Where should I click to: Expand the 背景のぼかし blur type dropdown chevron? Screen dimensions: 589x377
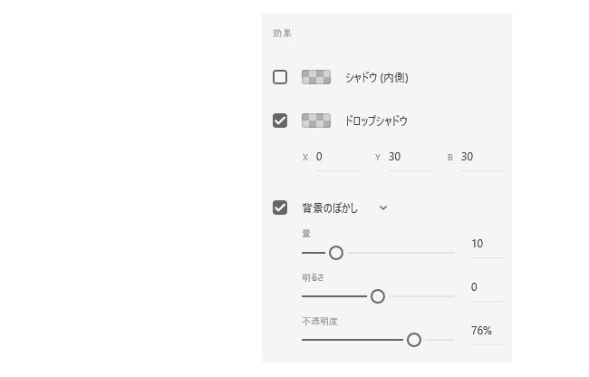click(x=383, y=208)
